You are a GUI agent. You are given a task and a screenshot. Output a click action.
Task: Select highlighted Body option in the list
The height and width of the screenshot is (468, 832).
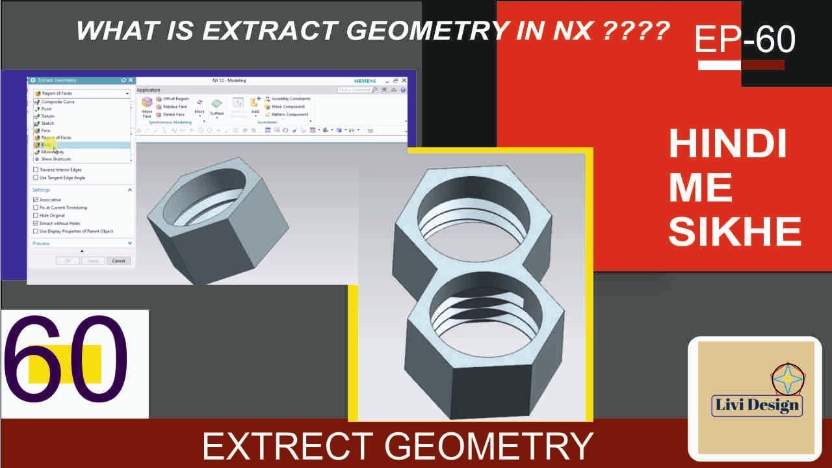(81, 145)
